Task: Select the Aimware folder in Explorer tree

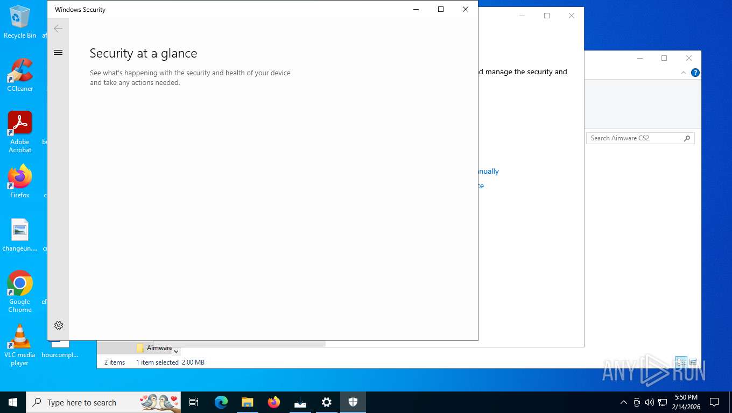Action: coord(154,348)
